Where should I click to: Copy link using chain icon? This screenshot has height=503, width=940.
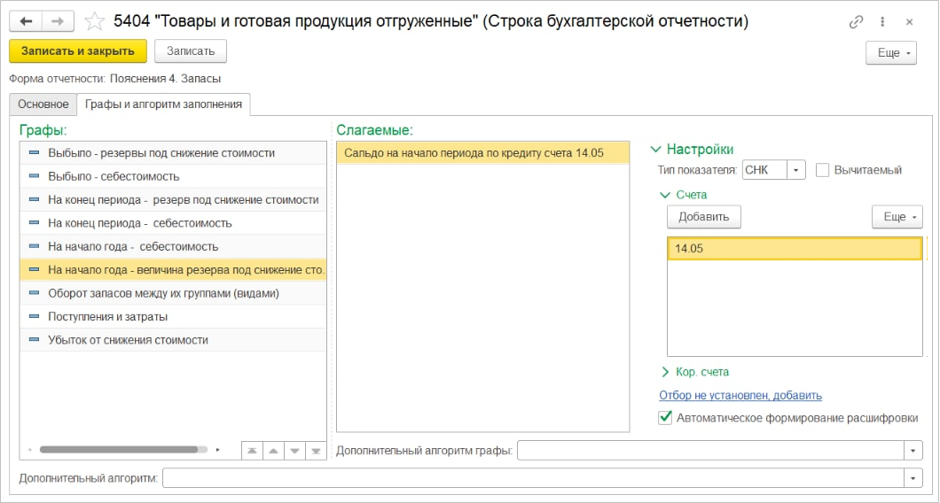pos(856,21)
